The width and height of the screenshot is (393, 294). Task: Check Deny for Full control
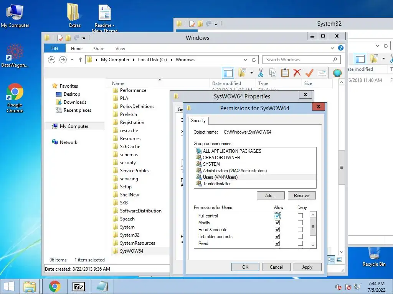point(300,216)
